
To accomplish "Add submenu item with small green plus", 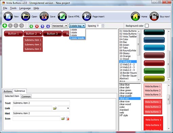I will coord(31,26).
